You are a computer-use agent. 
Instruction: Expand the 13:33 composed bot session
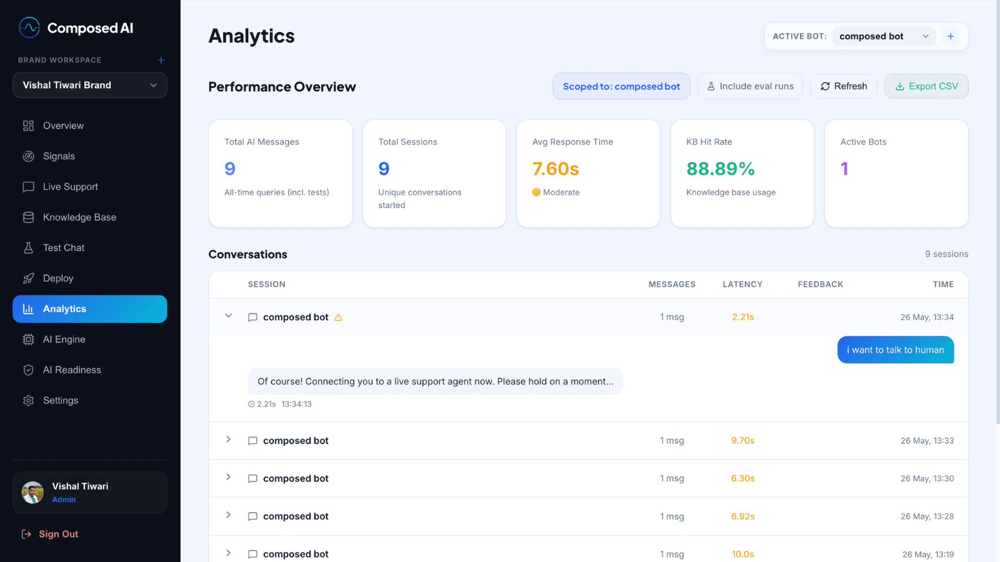coord(228,440)
